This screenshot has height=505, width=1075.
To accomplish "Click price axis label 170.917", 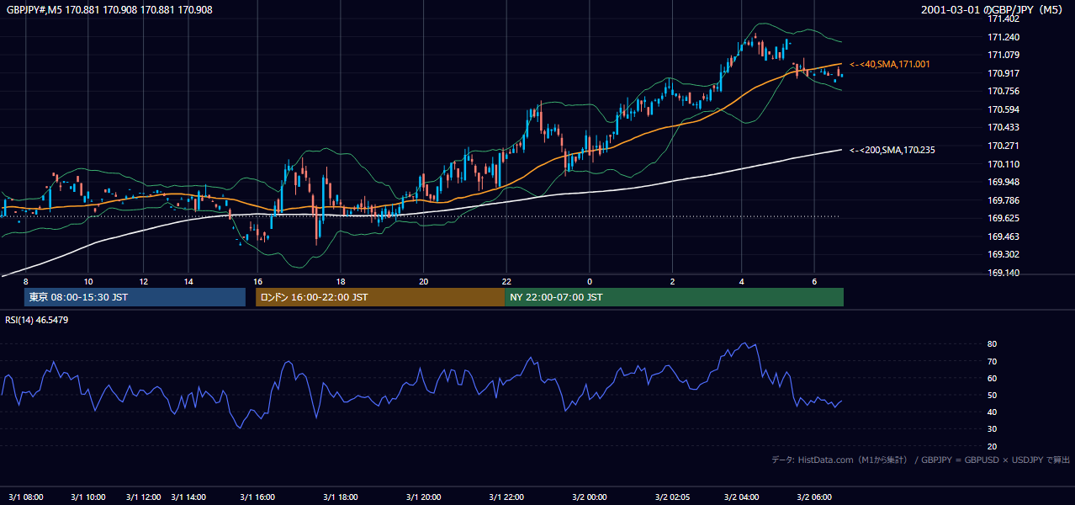I will pos(1003,73).
